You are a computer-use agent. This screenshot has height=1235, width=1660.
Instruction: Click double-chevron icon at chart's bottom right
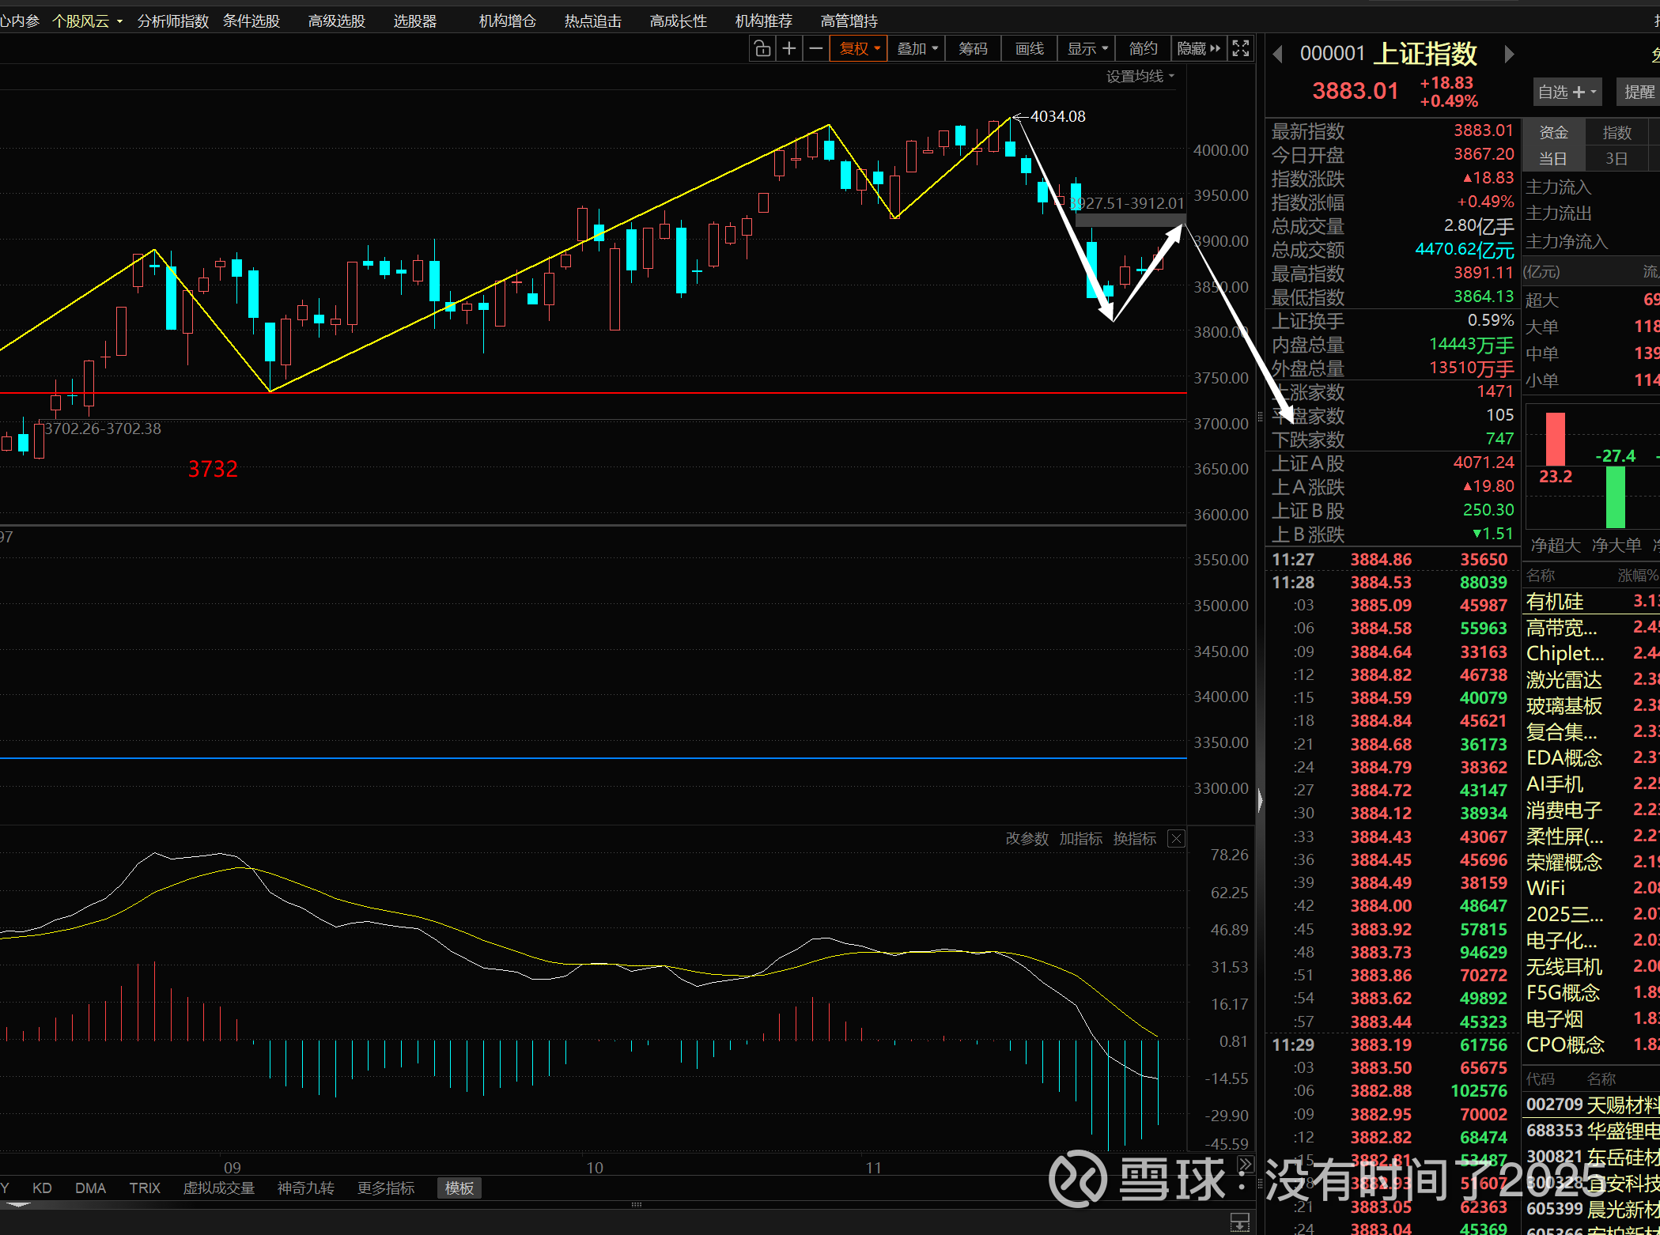(1245, 1165)
